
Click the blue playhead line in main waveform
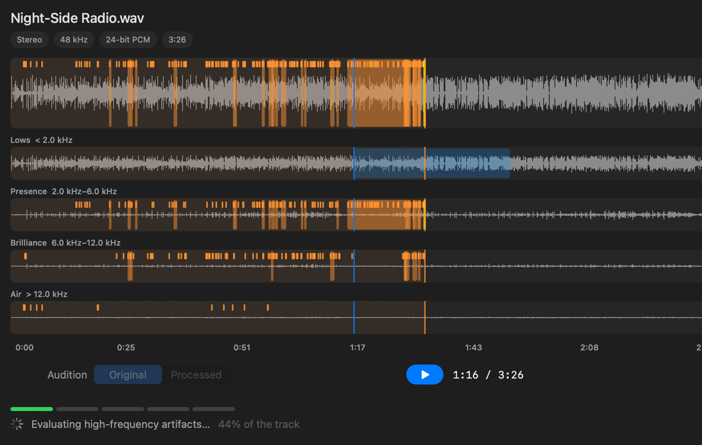pos(354,93)
